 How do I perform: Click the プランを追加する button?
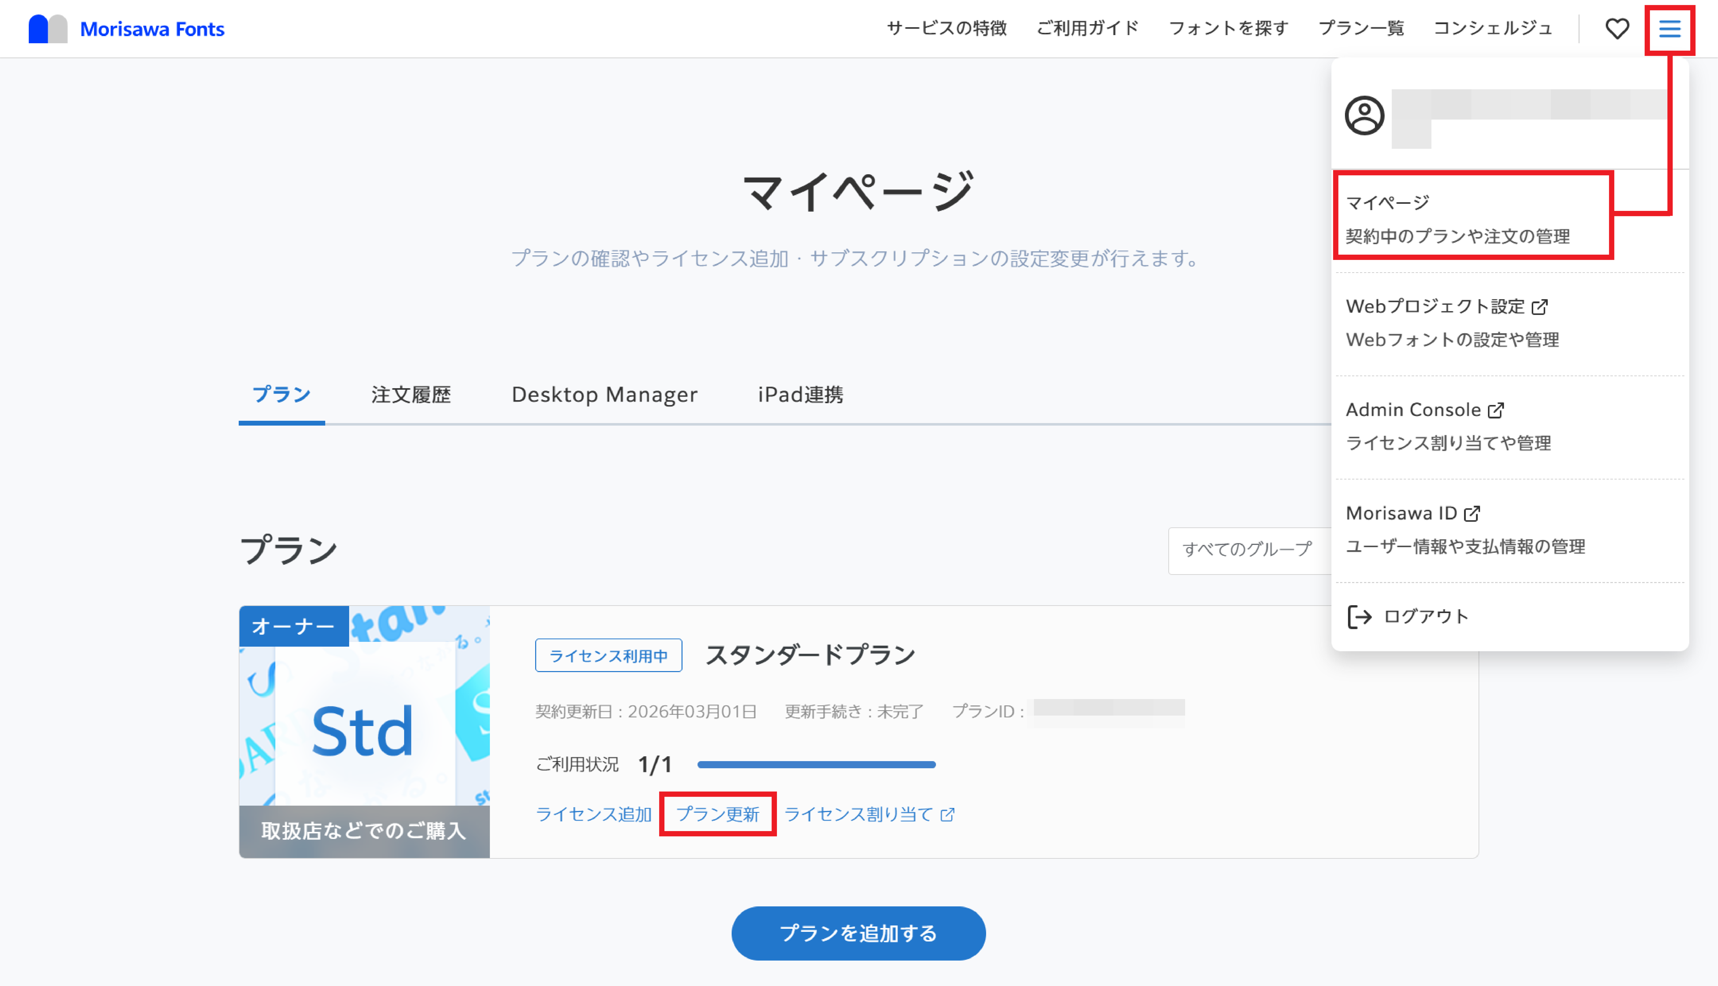[x=858, y=933]
